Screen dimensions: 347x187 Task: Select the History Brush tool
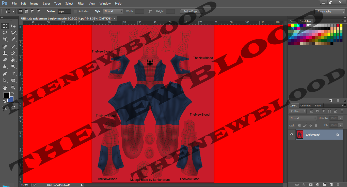click(13, 53)
